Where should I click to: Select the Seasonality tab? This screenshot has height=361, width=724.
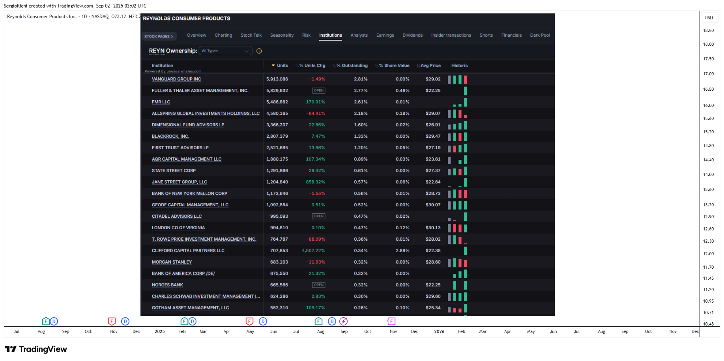pos(282,35)
